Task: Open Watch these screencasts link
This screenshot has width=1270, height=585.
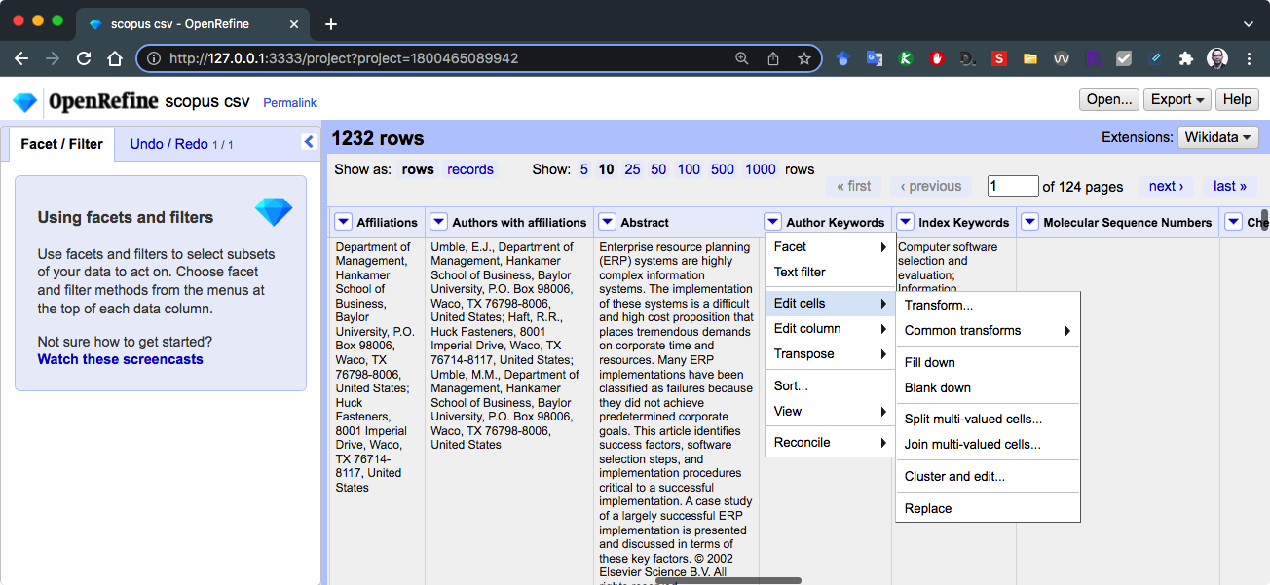Action: point(120,359)
